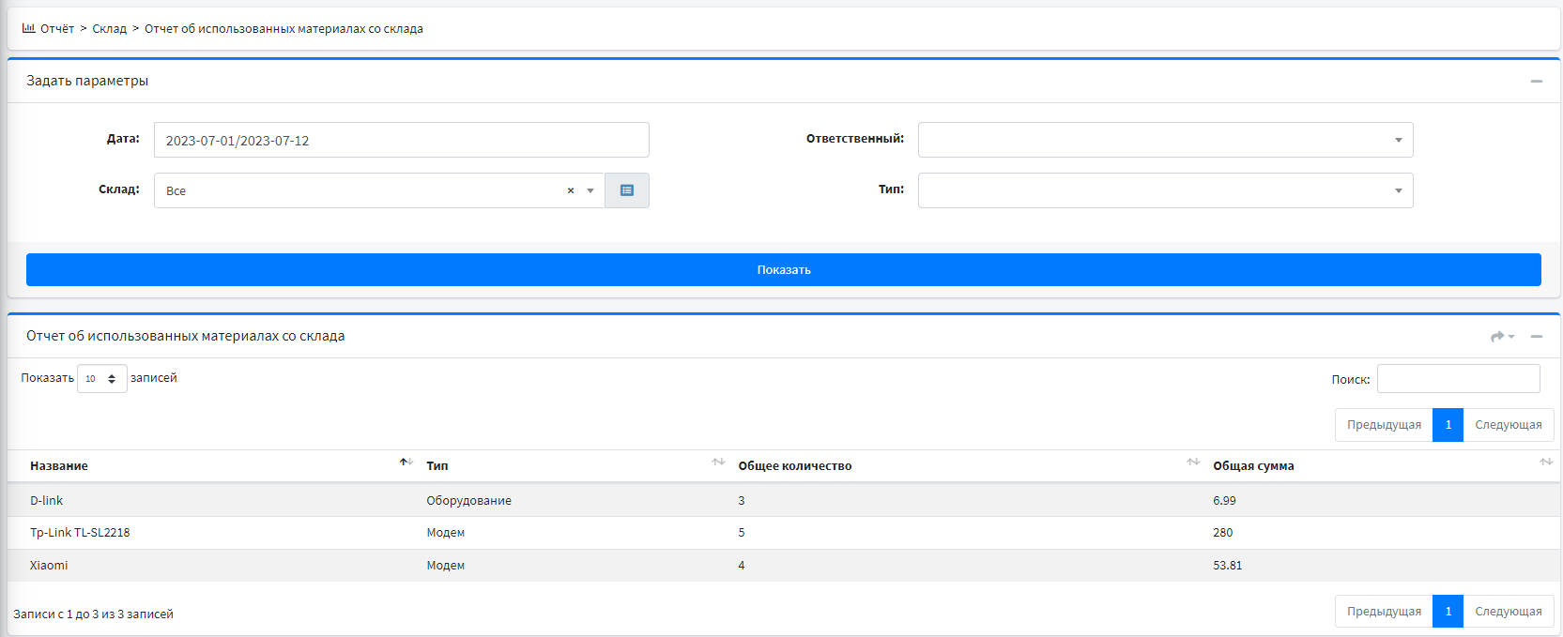1563x637 pixels.
Task: Open the Склад breadcrumb link
Action: point(109,29)
